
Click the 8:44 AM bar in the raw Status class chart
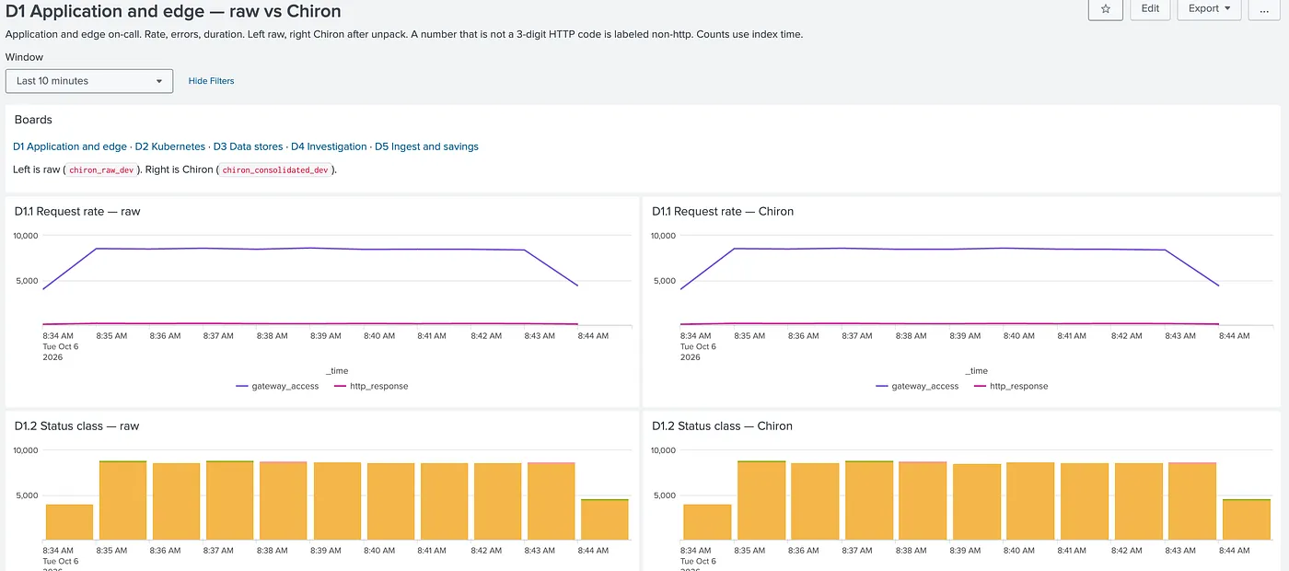[605, 519]
